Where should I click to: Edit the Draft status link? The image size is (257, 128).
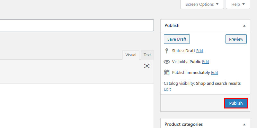[x=199, y=51]
